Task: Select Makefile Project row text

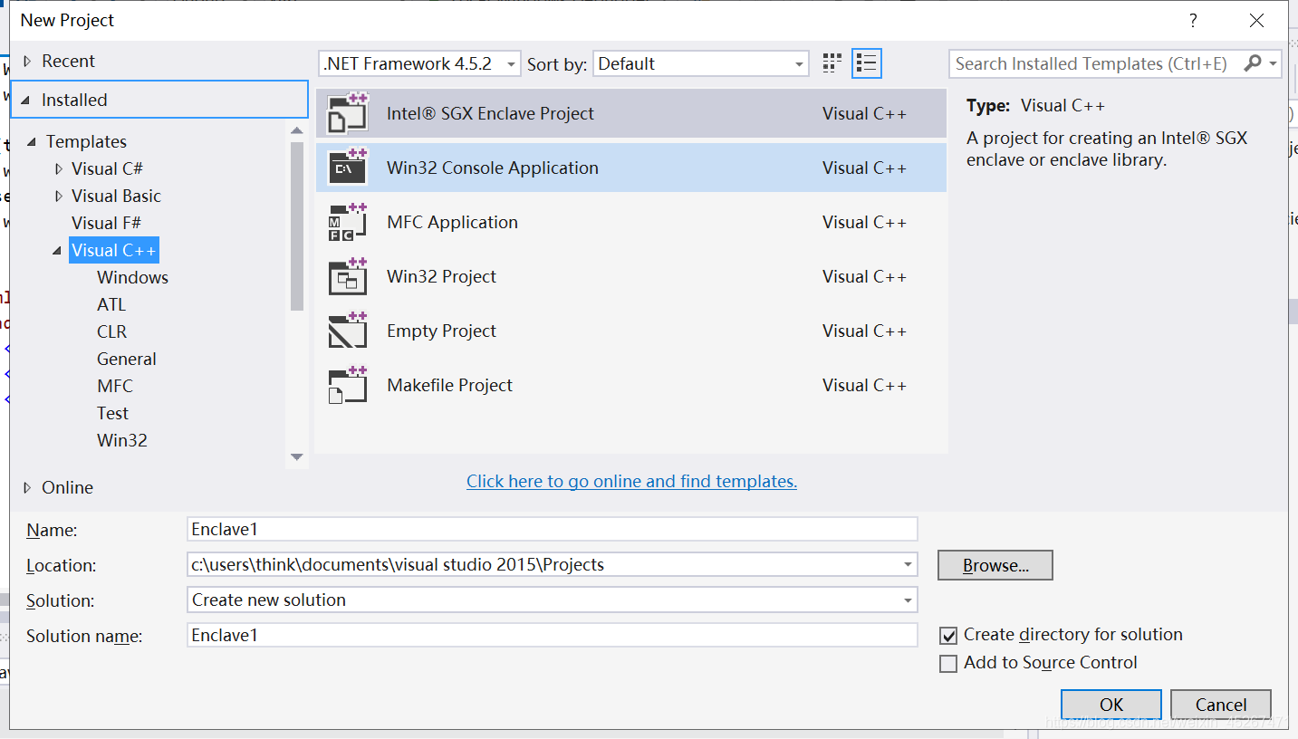Action: tap(449, 385)
